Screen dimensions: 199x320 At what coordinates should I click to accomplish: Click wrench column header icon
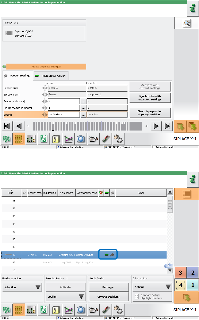[x=113, y=193]
